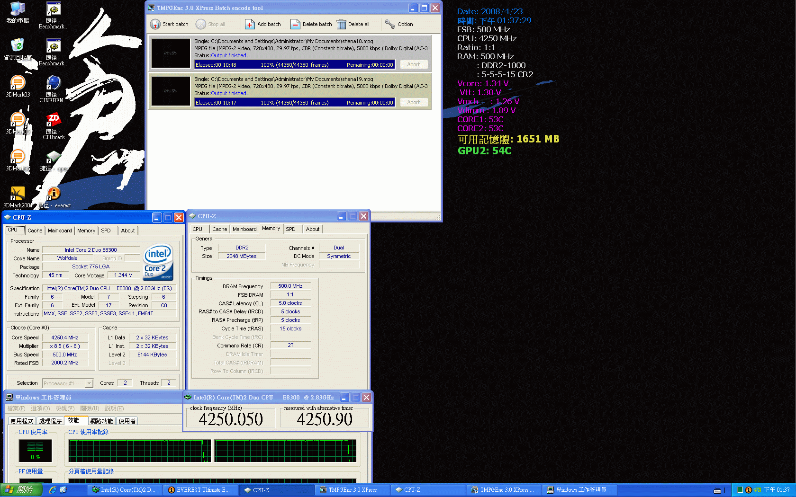Open Mainboard tab in DDR2 memory CPU-Z window
This screenshot has height=497, width=796.
click(x=244, y=229)
